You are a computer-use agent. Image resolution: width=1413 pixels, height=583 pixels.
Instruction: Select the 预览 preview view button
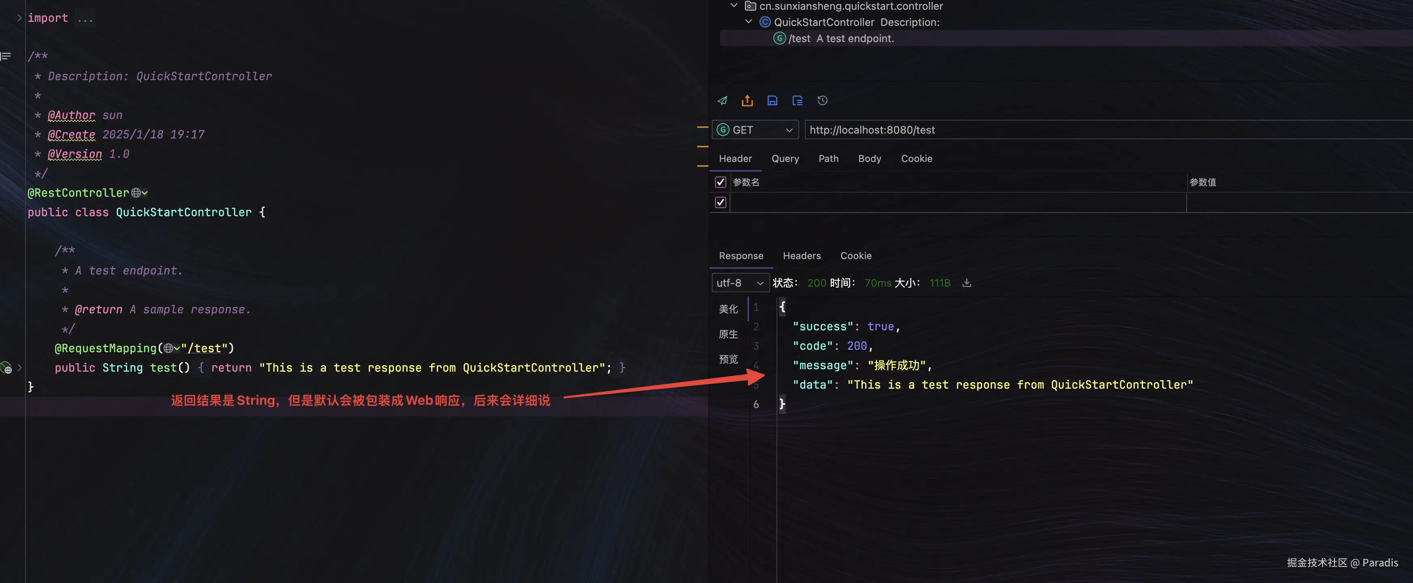coord(728,359)
